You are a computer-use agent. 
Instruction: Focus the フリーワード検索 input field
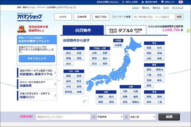point(154,17)
